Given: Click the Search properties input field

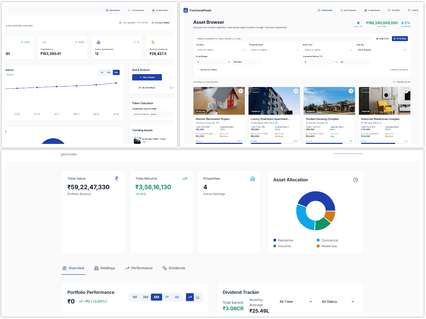Looking at the screenshot, I should [x=283, y=38].
